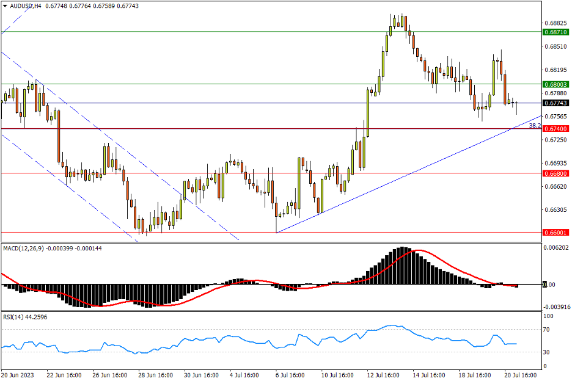The height and width of the screenshot is (381, 572).
Task: Select the green 0.68710 price level tag
Action: [555, 31]
